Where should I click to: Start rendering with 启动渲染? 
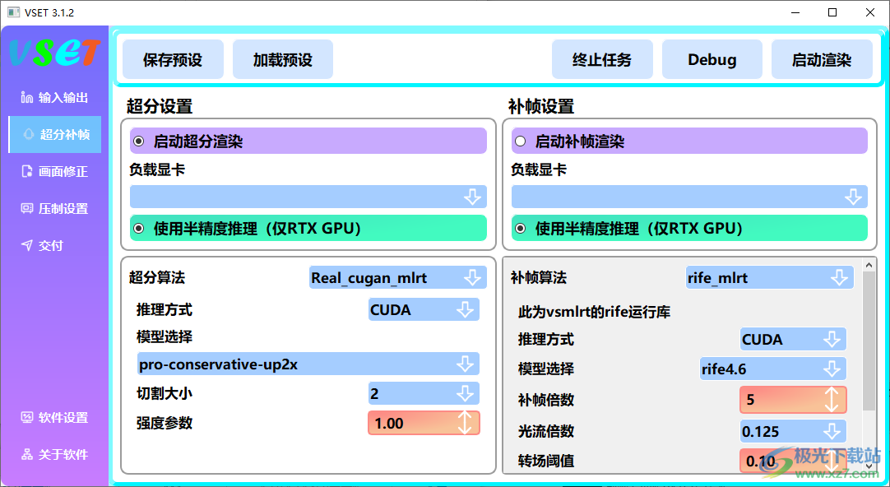[822, 59]
